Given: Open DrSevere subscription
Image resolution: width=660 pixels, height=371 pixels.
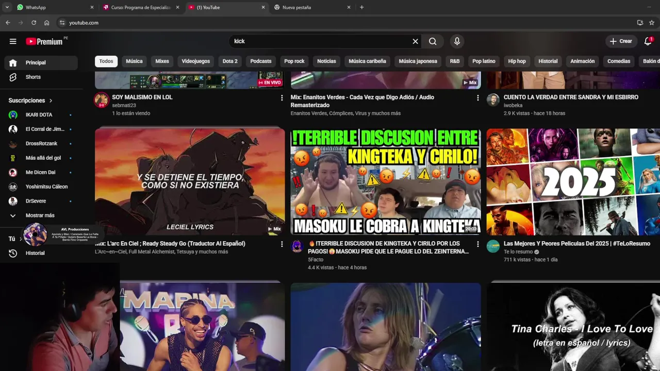Looking at the screenshot, I should (x=41, y=201).
